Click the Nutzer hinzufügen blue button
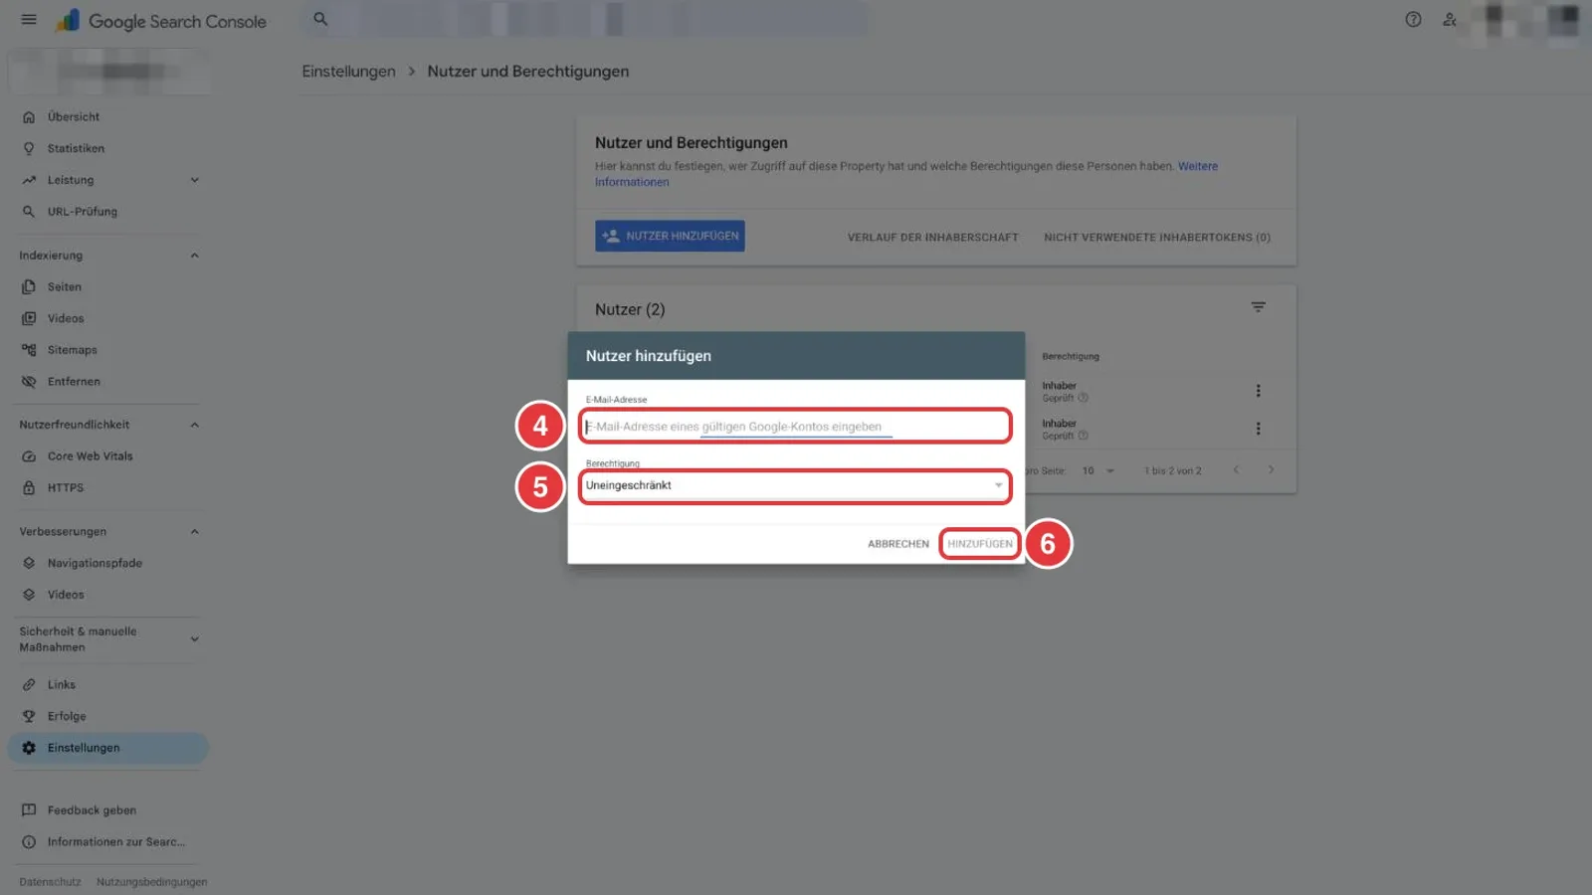The image size is (1592, 895). (670, 236)
